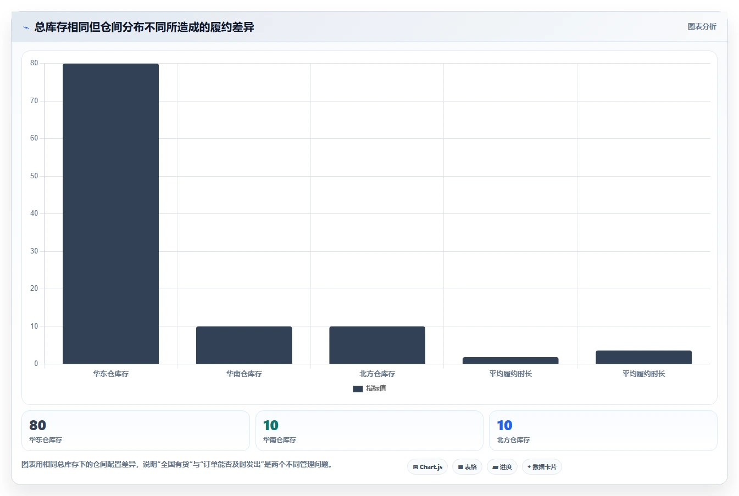Screen dimensions: 739x496
Task: Click the Chart.js tag chip
Action: click(x=427, y=467)
